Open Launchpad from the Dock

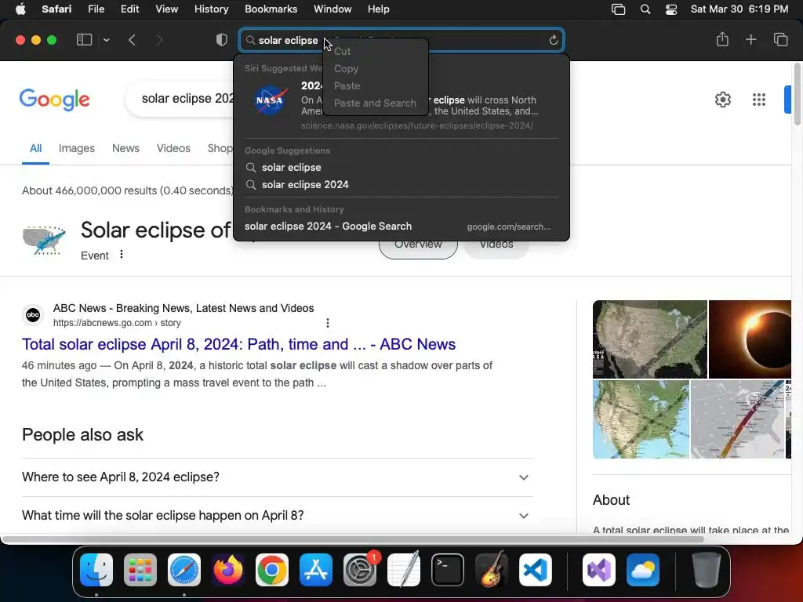coord(140,570)
